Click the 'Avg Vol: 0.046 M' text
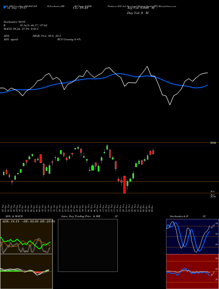The width and height of the screenshot is (219, 289). coord(141,8)
